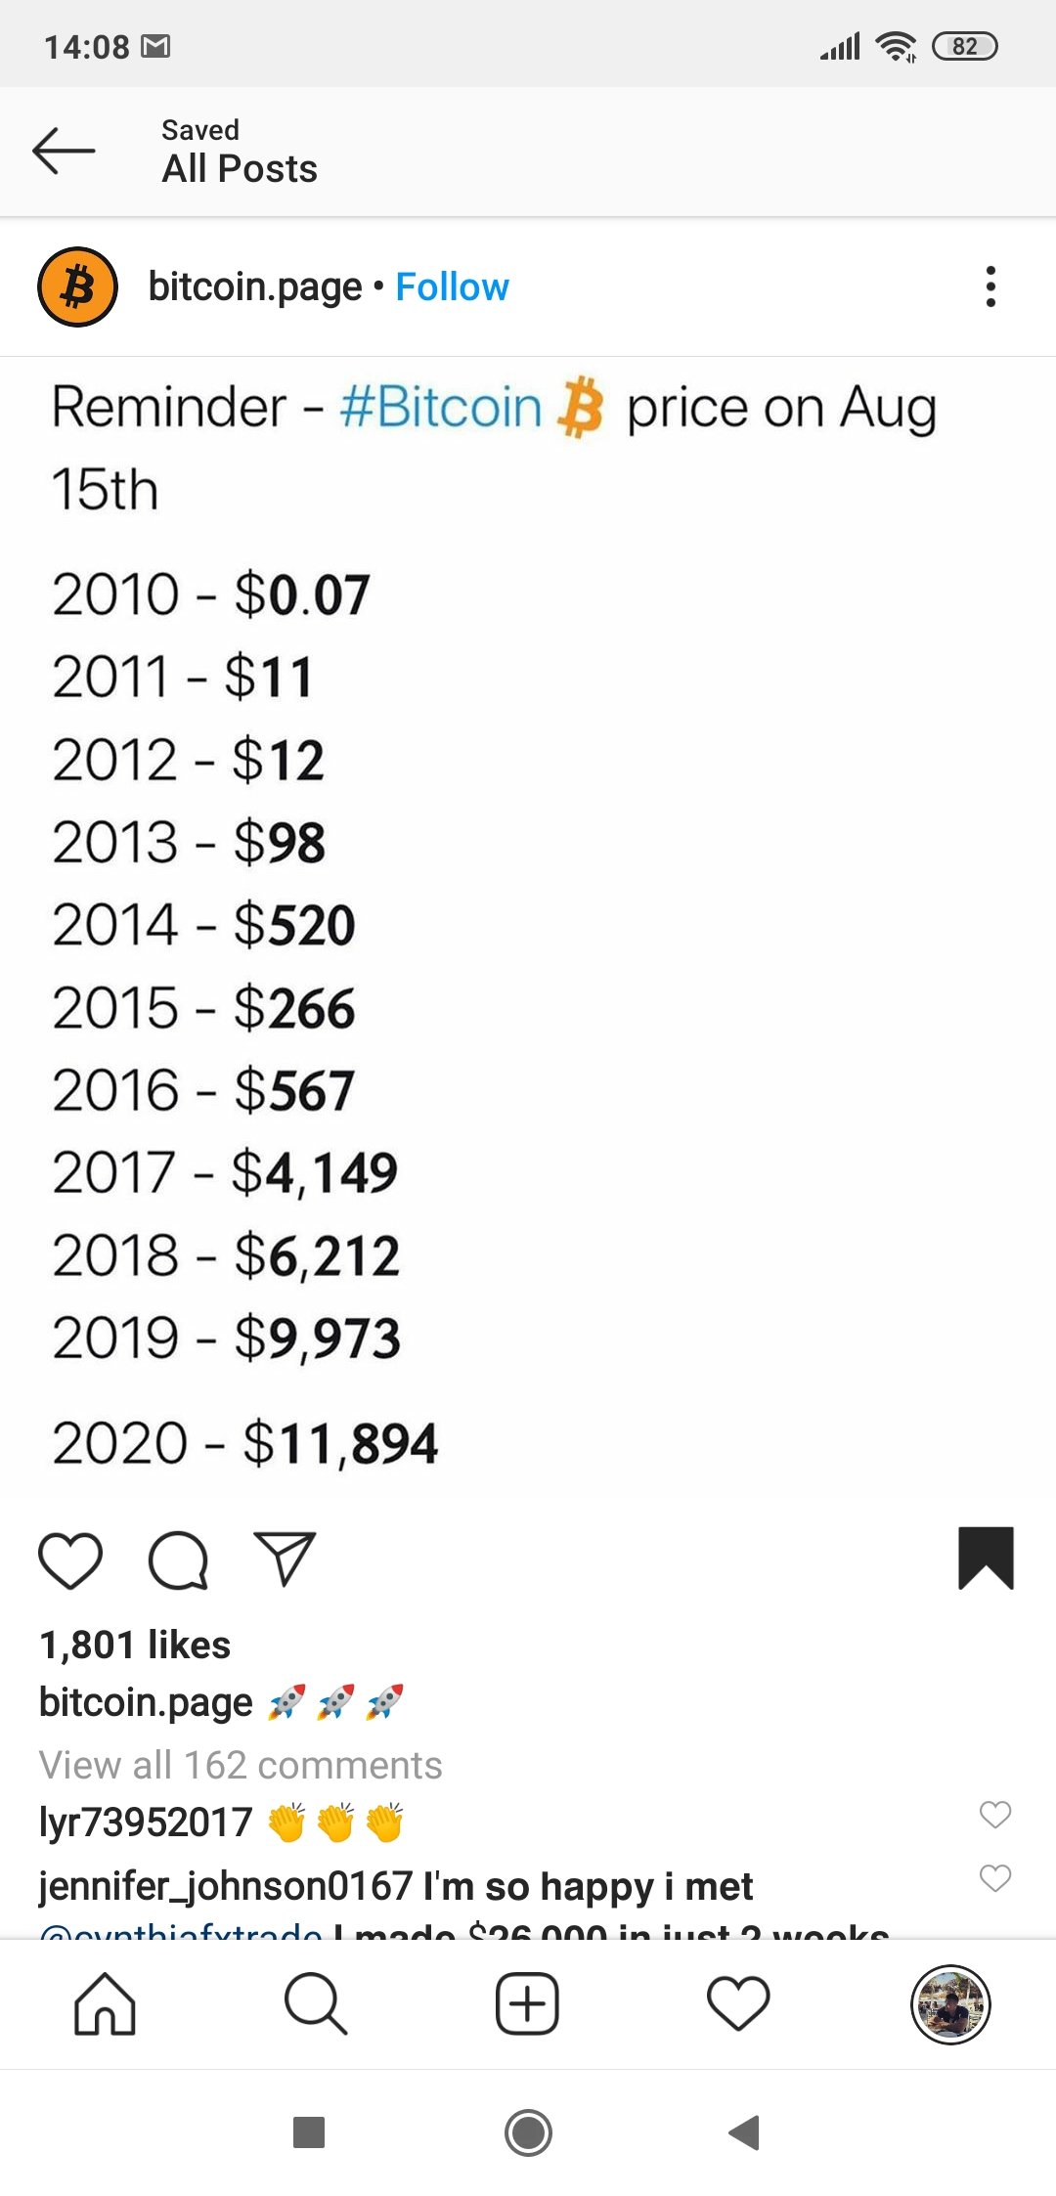Tap the #Bitcoin hashtag in the image
1056x2196 pixels.
tap(441, 407)
